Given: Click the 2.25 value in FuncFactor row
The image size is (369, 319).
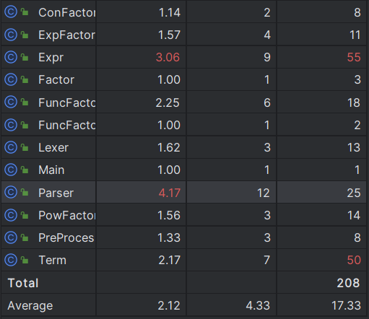Looking at the screenshot, I should pos(168,102).
